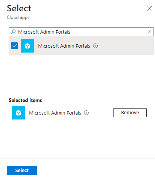Click Microsoft Admin Portals name in Selected items
The image size is (155, 180).
(x=55, y=113)
